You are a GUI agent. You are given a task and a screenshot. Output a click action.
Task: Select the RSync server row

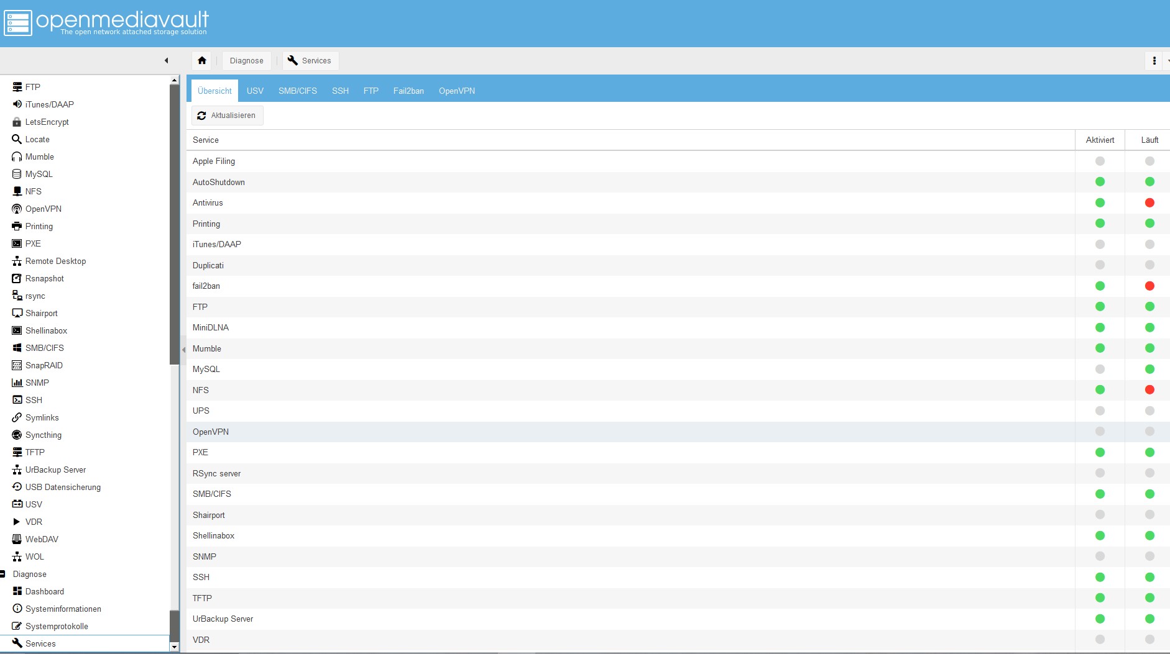click(x=678, y=473)
